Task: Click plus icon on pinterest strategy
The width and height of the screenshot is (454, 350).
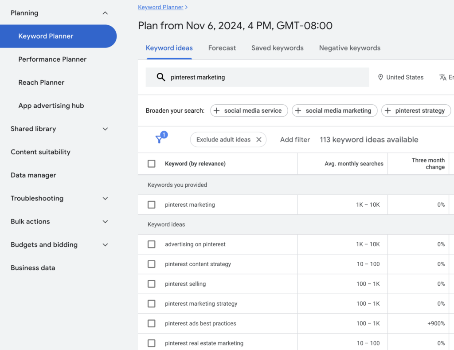Action: coord(387,111)
